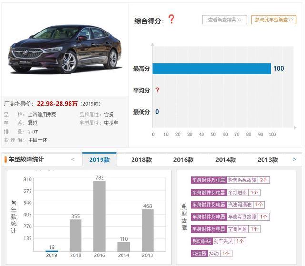This screenshot has height=266, width=305.
Task: Click the 变速器 category label
Action: tap(199, 254)
